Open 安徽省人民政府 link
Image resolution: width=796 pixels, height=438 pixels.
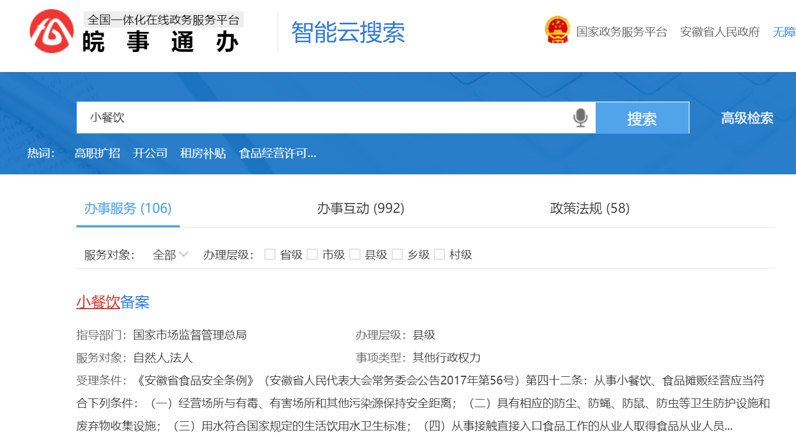[x=720, y=32]
